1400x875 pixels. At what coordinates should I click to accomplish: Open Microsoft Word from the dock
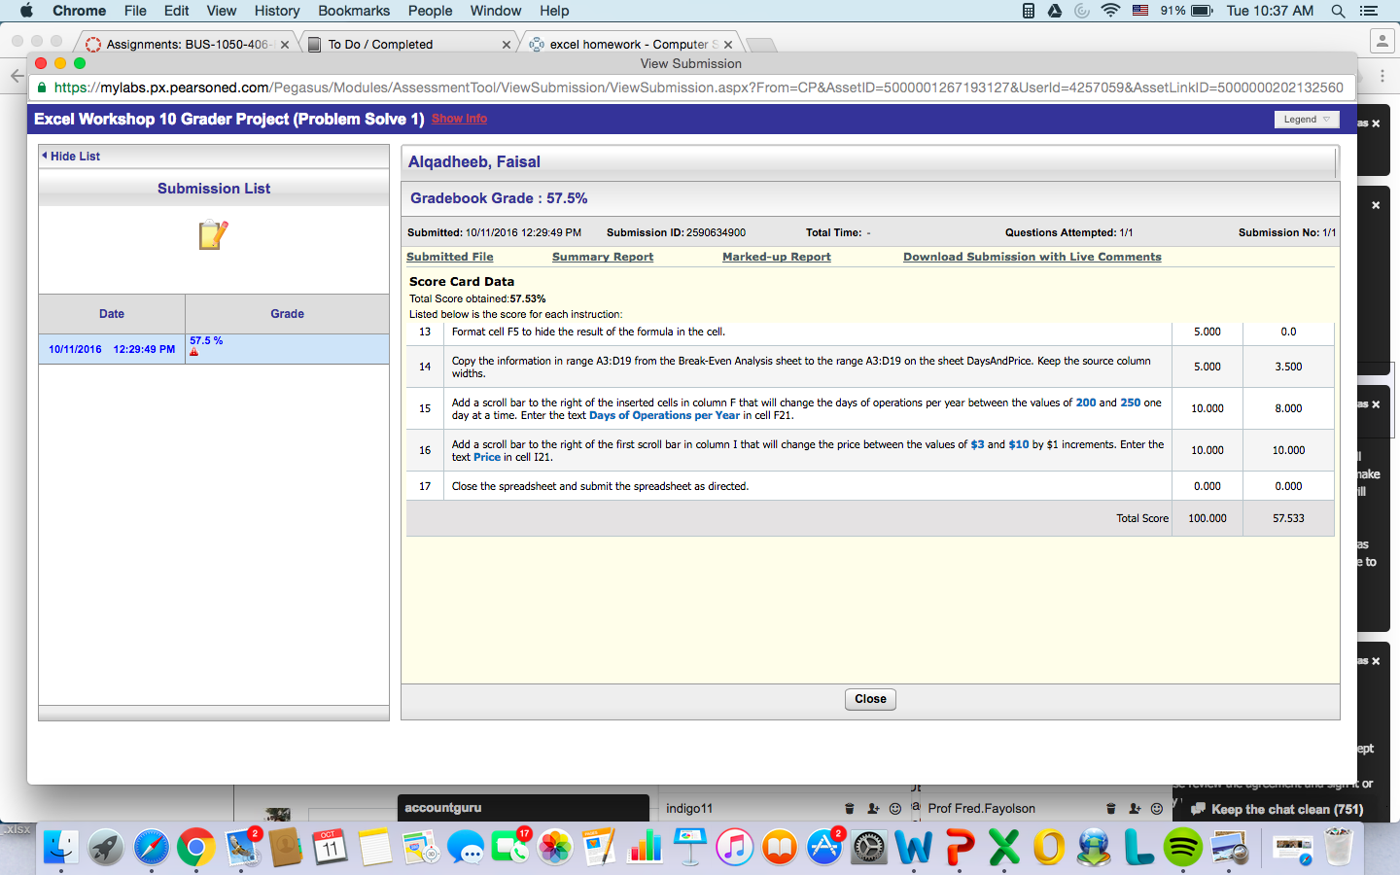click(914, 848)
